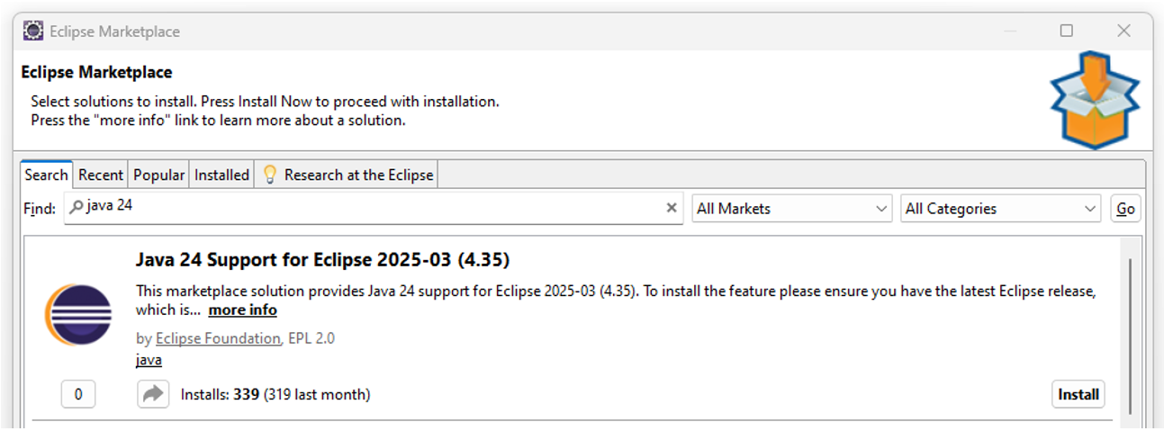
Task: Click the EPL 2.0 license text
Action: [x=311, y=338]
